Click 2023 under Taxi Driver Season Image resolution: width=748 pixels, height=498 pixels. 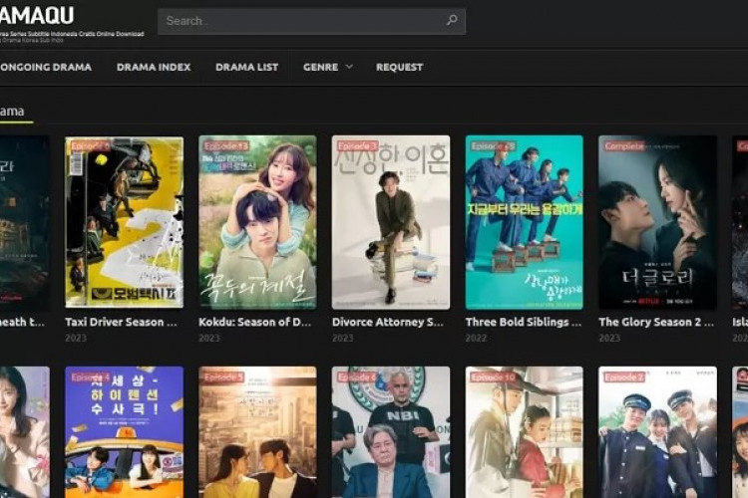pyautogui.click(x=76, y=338)
